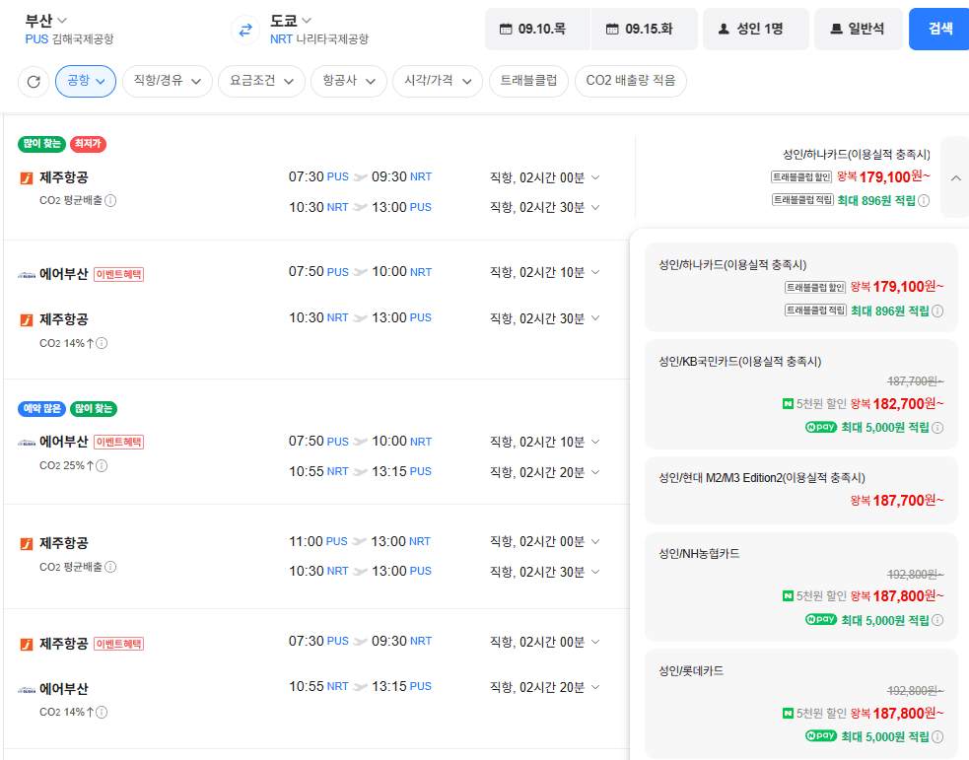The width and height of the screenshot is (969, 760).
Task: Click the 적립 info icon in the NH농협카드 fare card
Action: click(937, 620)
